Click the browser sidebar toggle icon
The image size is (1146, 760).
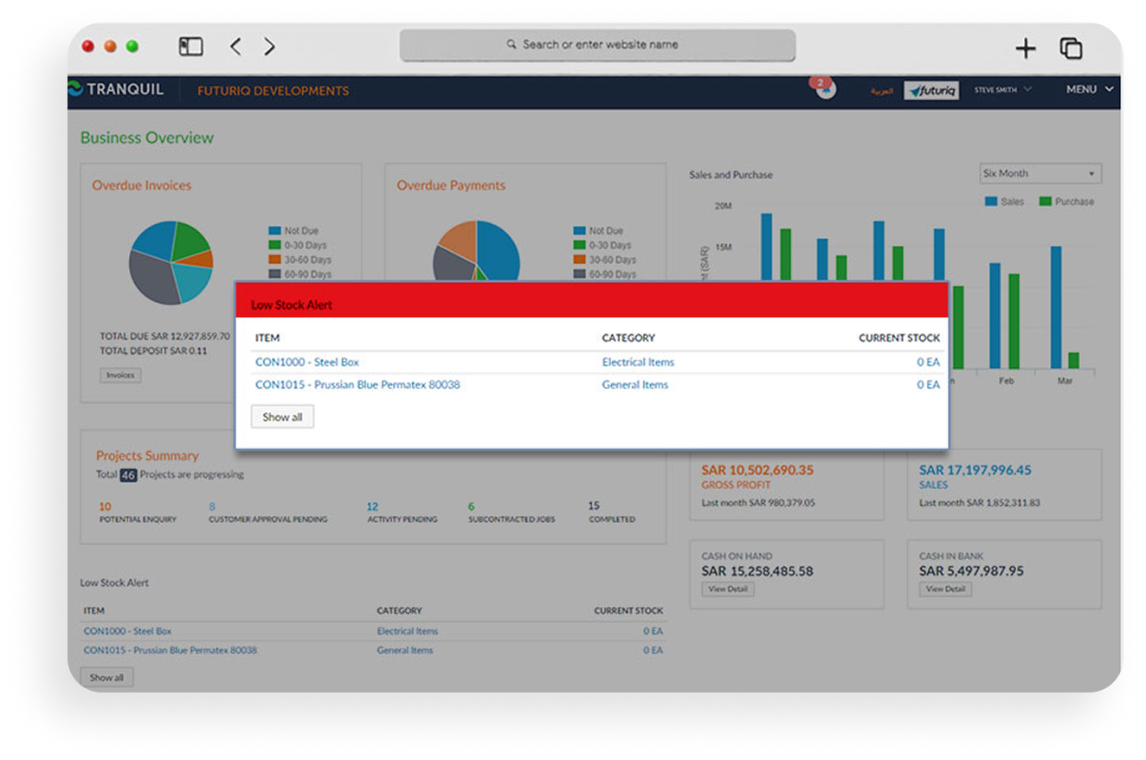pos(190,47)
